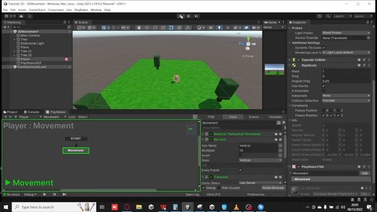This screenshot has width=377, height=212.
Task: Toggle the Debug checkbox in PlayMaker
Action: [203, 188]
